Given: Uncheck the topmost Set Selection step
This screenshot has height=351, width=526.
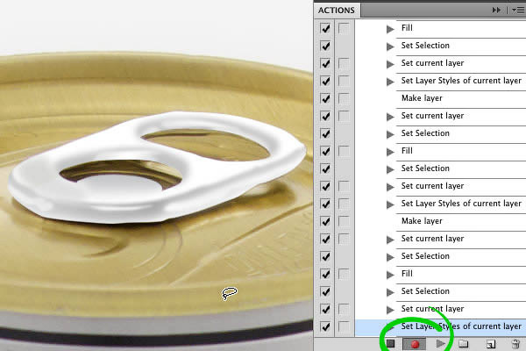Looking at the screenshot, I should (325, 46).
